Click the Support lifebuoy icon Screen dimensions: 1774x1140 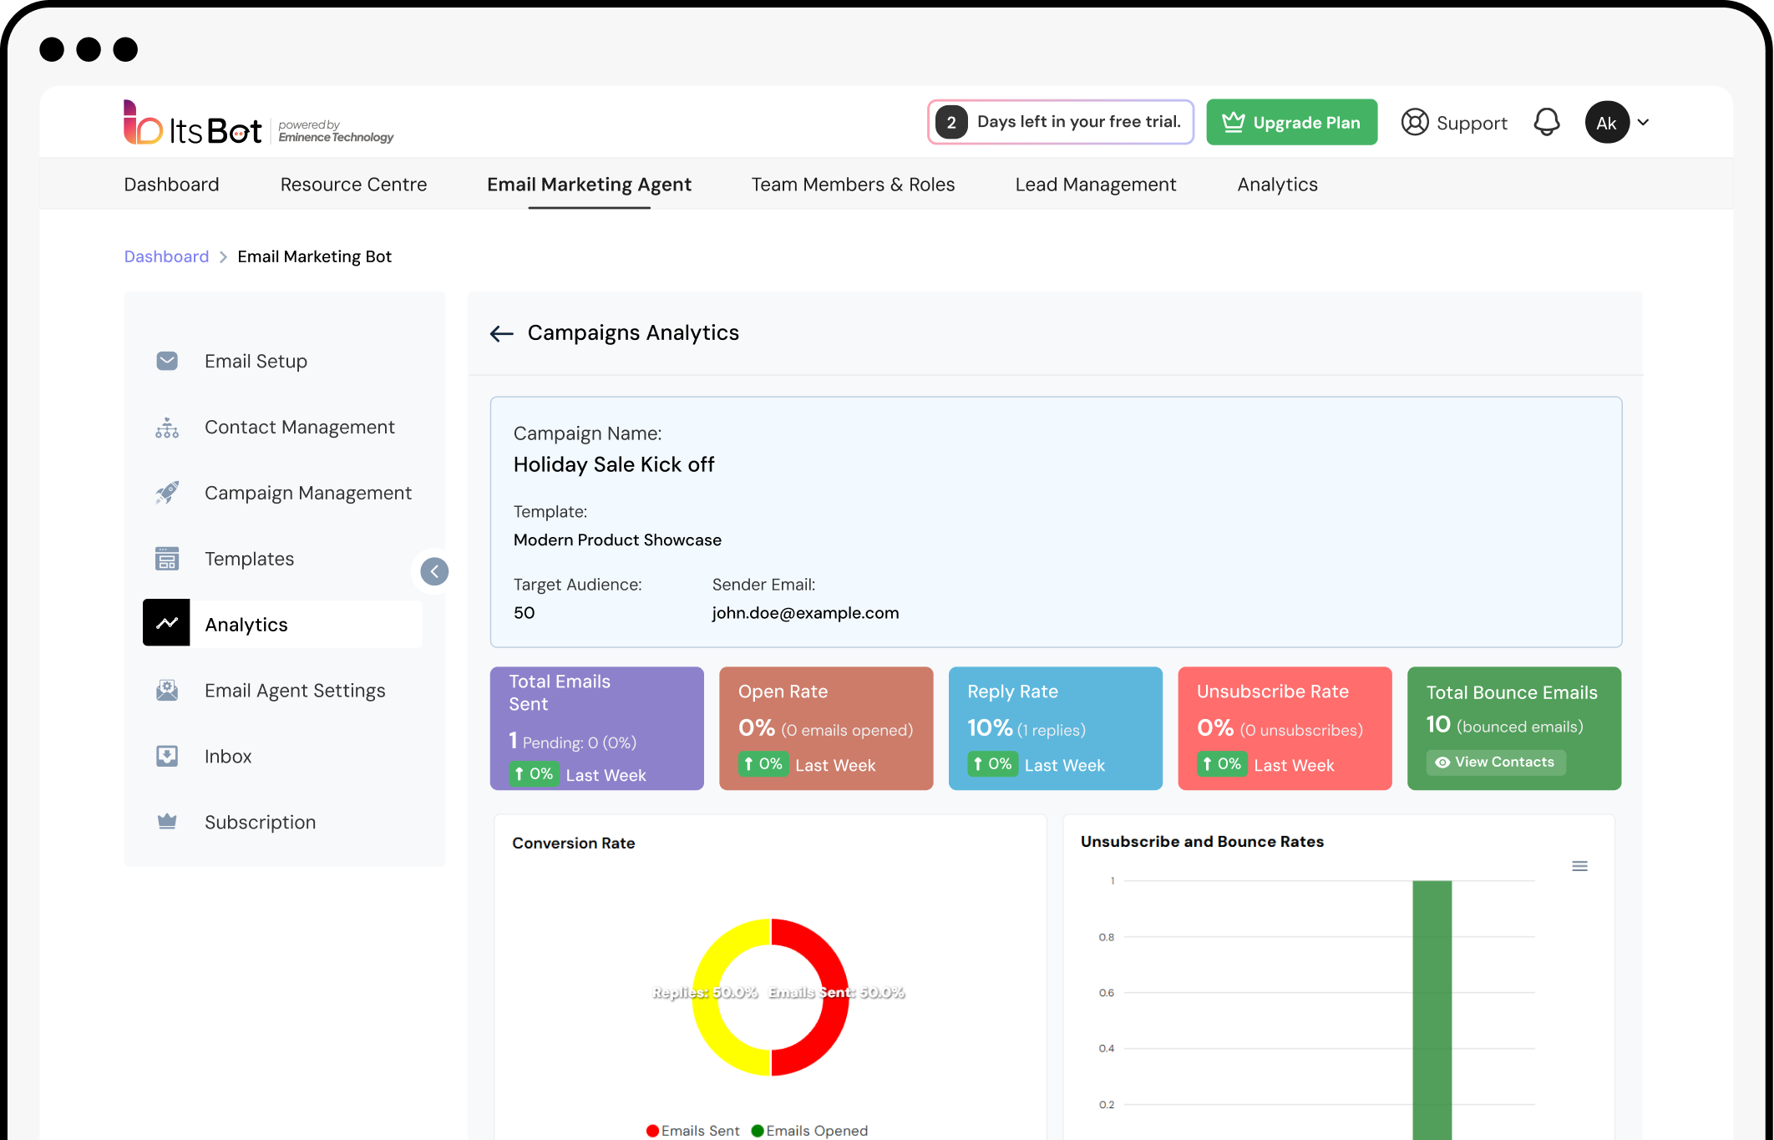pyautogui.click(x=1415, y=123)
